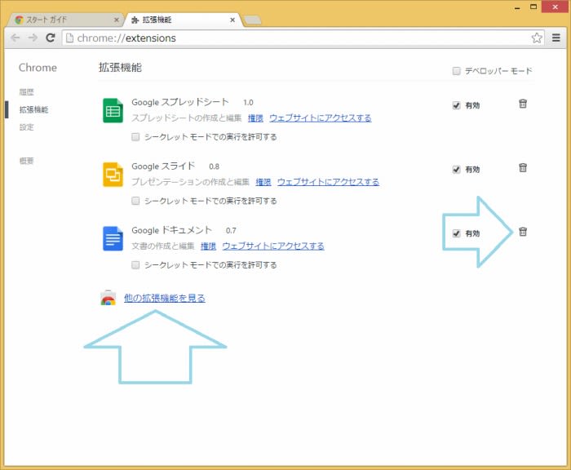571x470 pixels.
Task: Enable デベロッパー モード checkbox
Action: tap(457, 71)
